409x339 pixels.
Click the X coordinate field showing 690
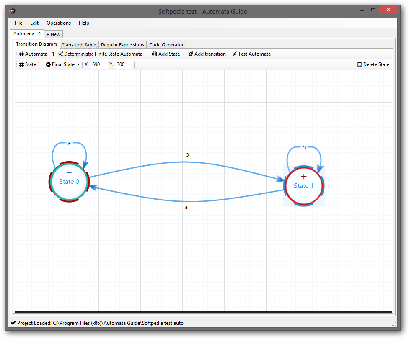[x=99, y=64]
